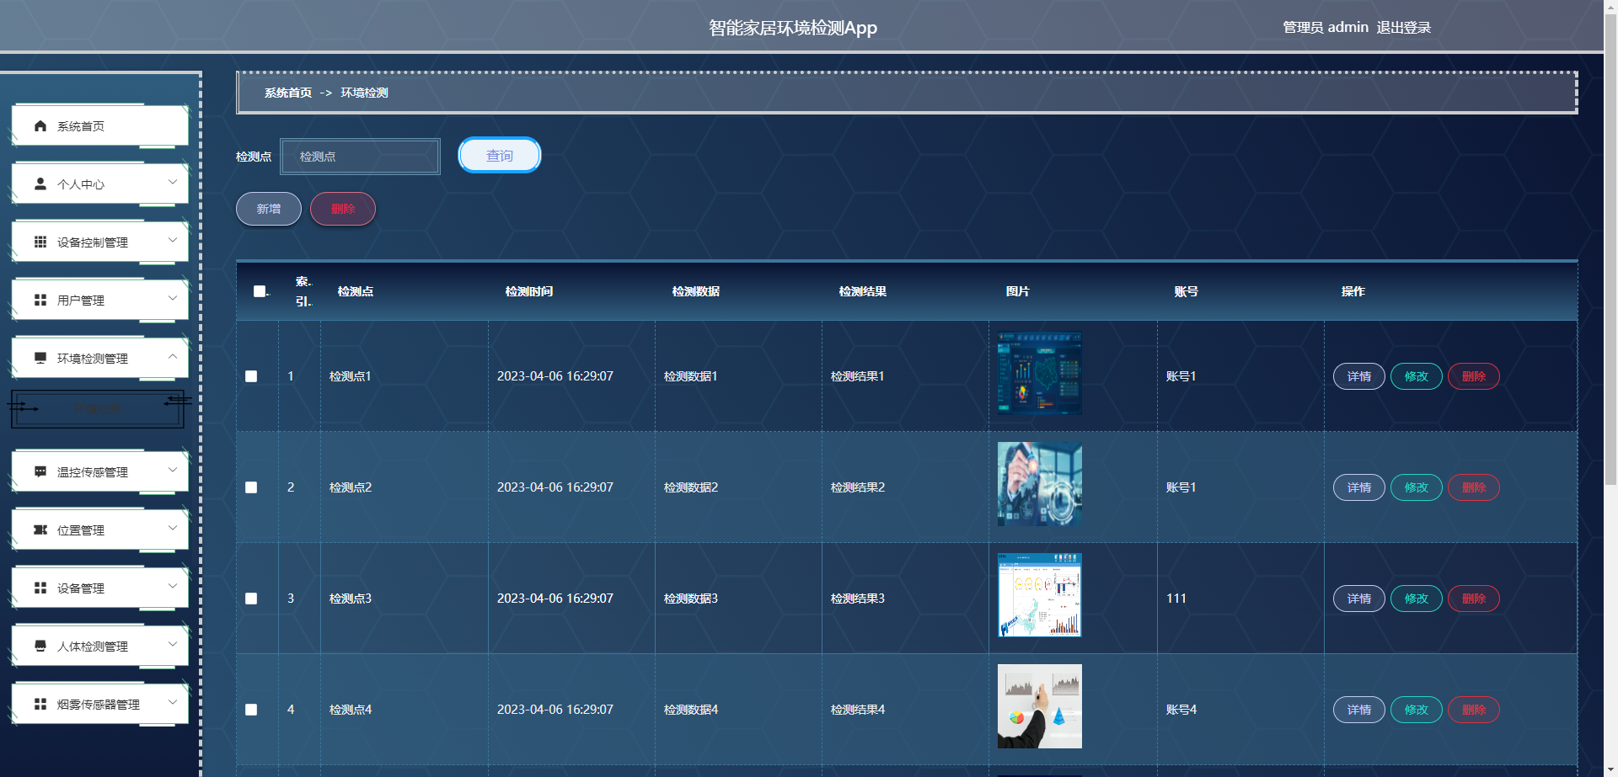1618x777 pixels.
Task: Expand the 设备管理 dropdown
Action: click(173, 588)
